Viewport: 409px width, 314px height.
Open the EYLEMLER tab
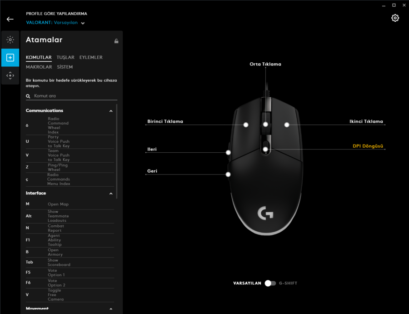click(x=91, y=57)
